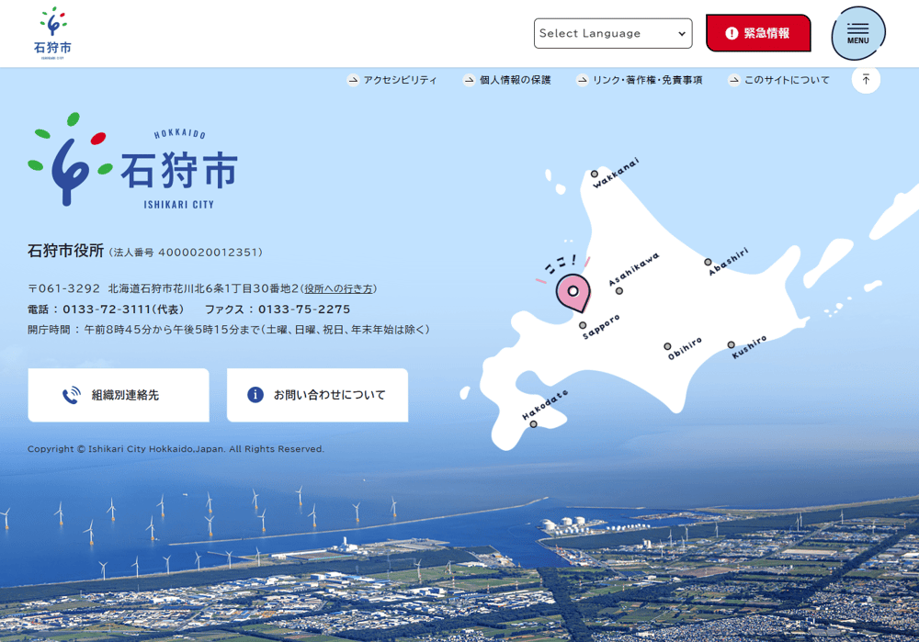Click the Sapporo marker on the map
Screen dimensions: 919x642
coord(583,325)
